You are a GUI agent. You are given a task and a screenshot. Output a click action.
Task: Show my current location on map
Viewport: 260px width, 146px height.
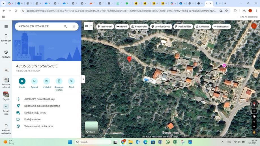254,116
